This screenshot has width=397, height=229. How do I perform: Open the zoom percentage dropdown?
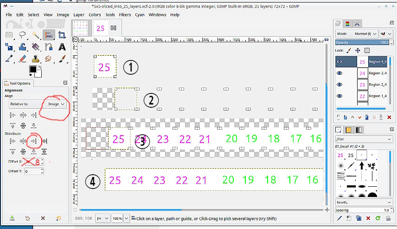pyautogui.click(x=126, y=218)
